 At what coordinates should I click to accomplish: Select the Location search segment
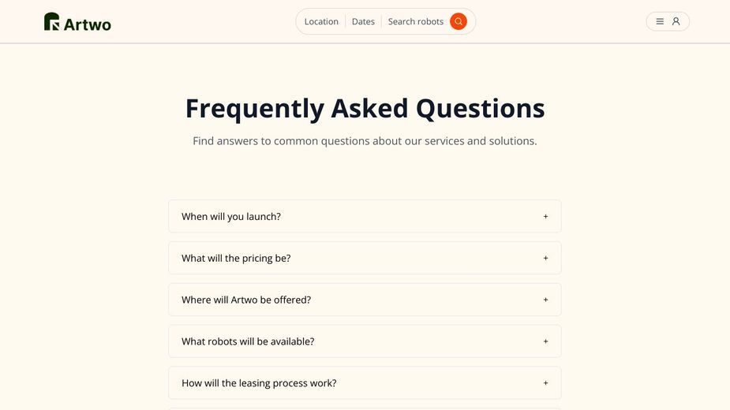coord(321,21)
